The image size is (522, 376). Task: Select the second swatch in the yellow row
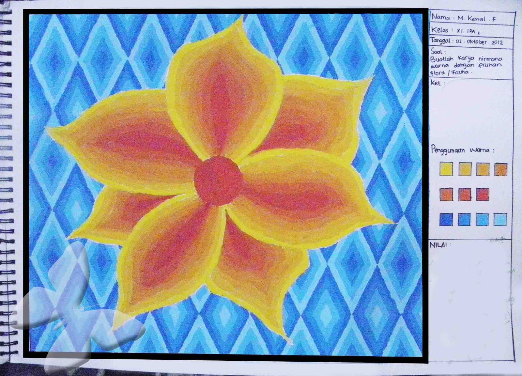[465, 169]
